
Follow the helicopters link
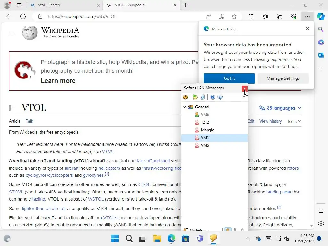pyautogui.click(x=109, y=168)
